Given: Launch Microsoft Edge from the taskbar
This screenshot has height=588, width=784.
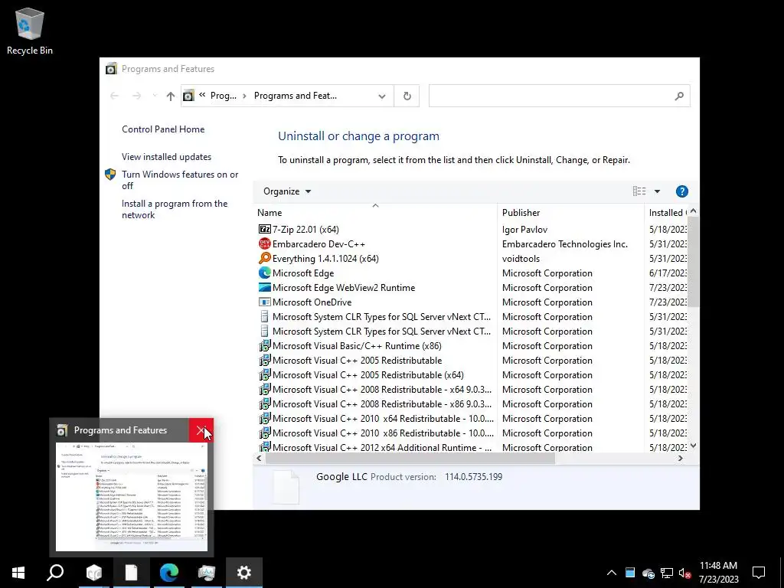Looking at the screenshot, I should pos(169,573).
